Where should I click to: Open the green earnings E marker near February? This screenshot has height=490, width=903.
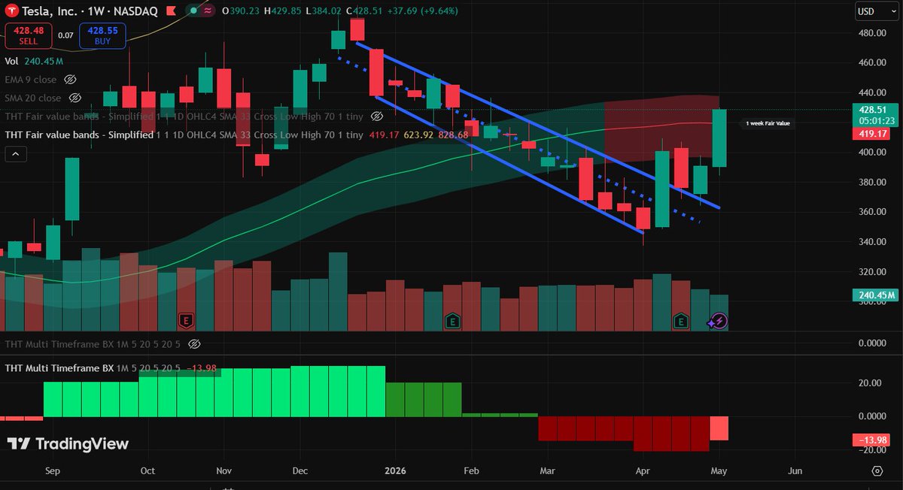(452, 322)
